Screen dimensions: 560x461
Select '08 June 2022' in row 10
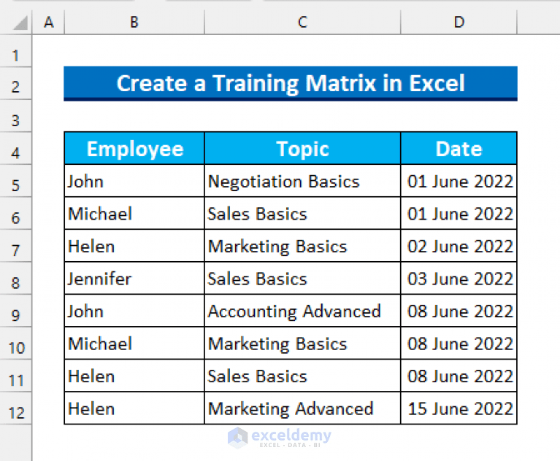point(459,344)
